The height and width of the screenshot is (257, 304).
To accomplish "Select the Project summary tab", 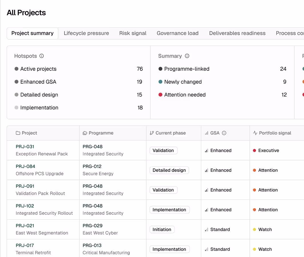I will (x=32, y=33).
